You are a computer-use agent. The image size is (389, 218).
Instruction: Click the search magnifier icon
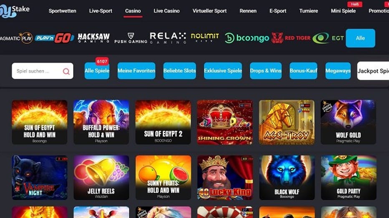click(x=66, y=72)
